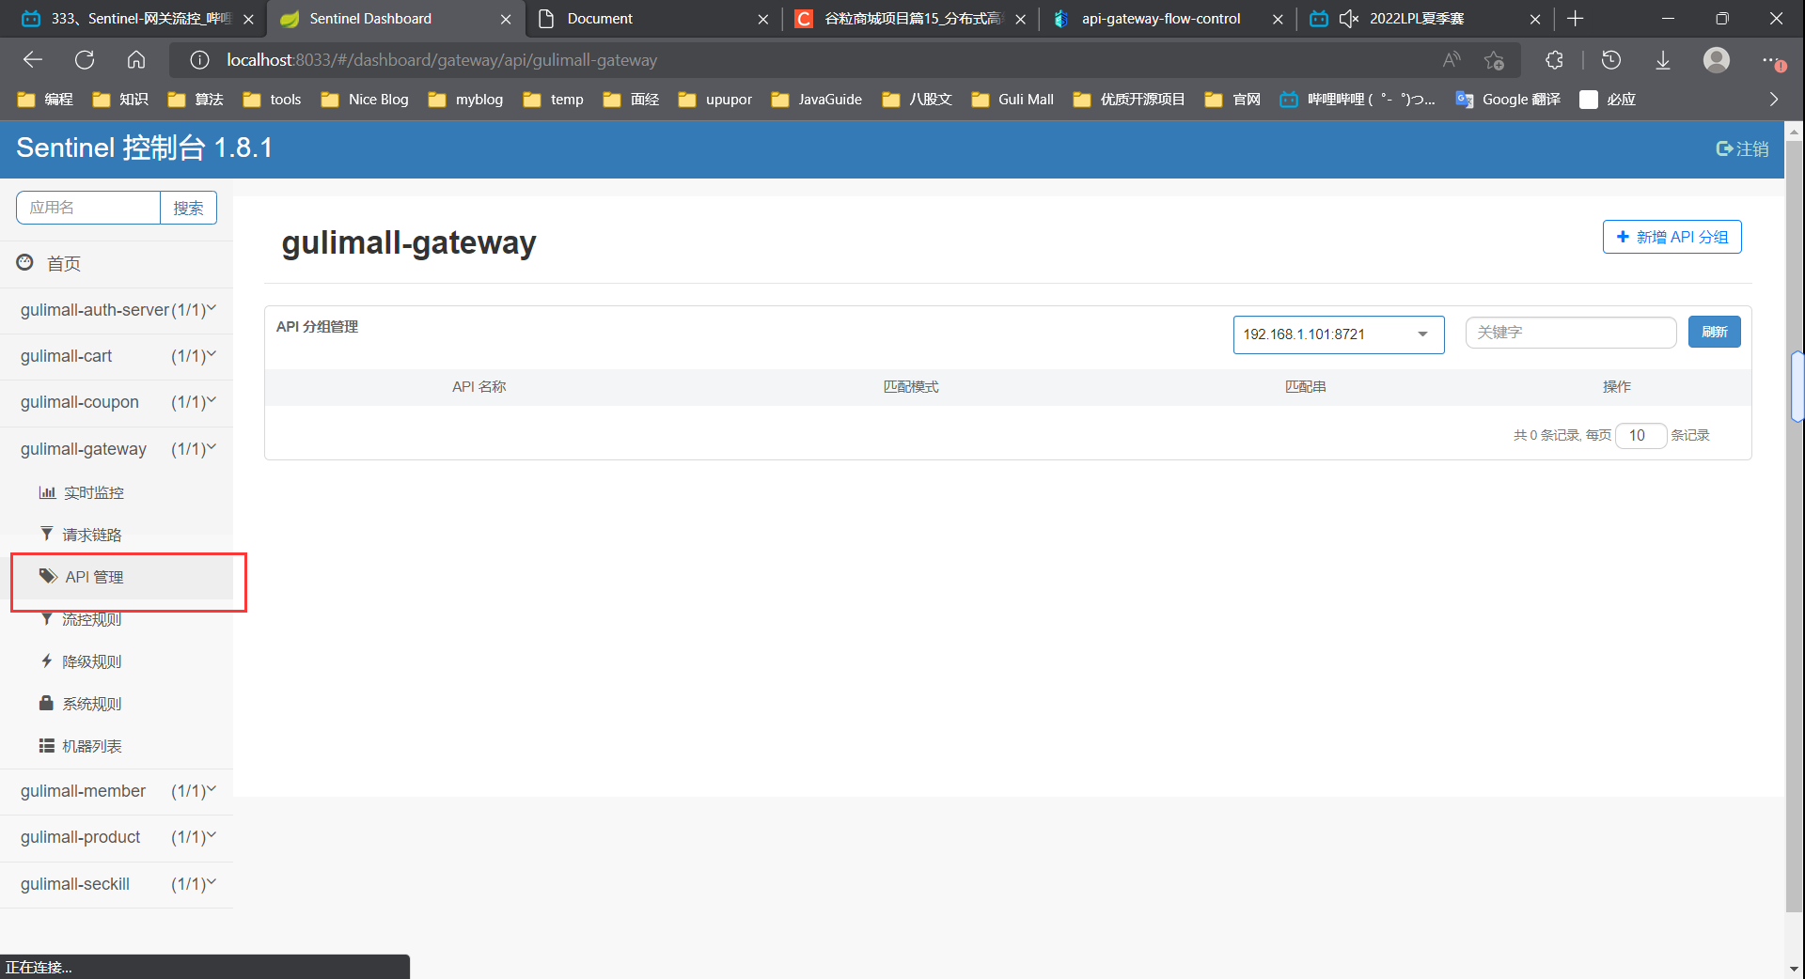Open the 编程 bookmark folder

45,100
